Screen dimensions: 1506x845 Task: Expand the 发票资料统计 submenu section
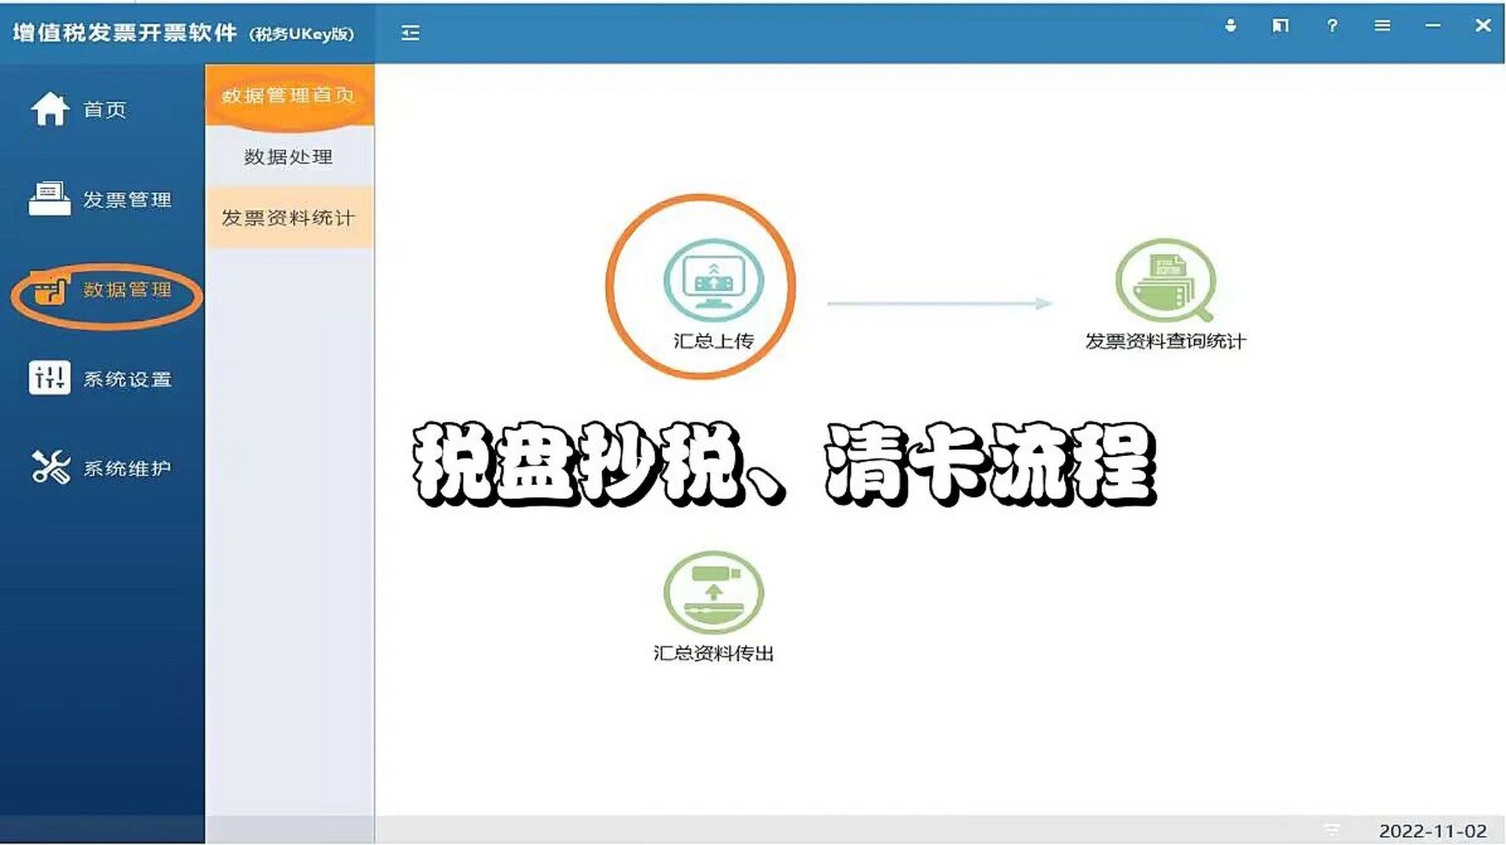click(x=289, y=216)
